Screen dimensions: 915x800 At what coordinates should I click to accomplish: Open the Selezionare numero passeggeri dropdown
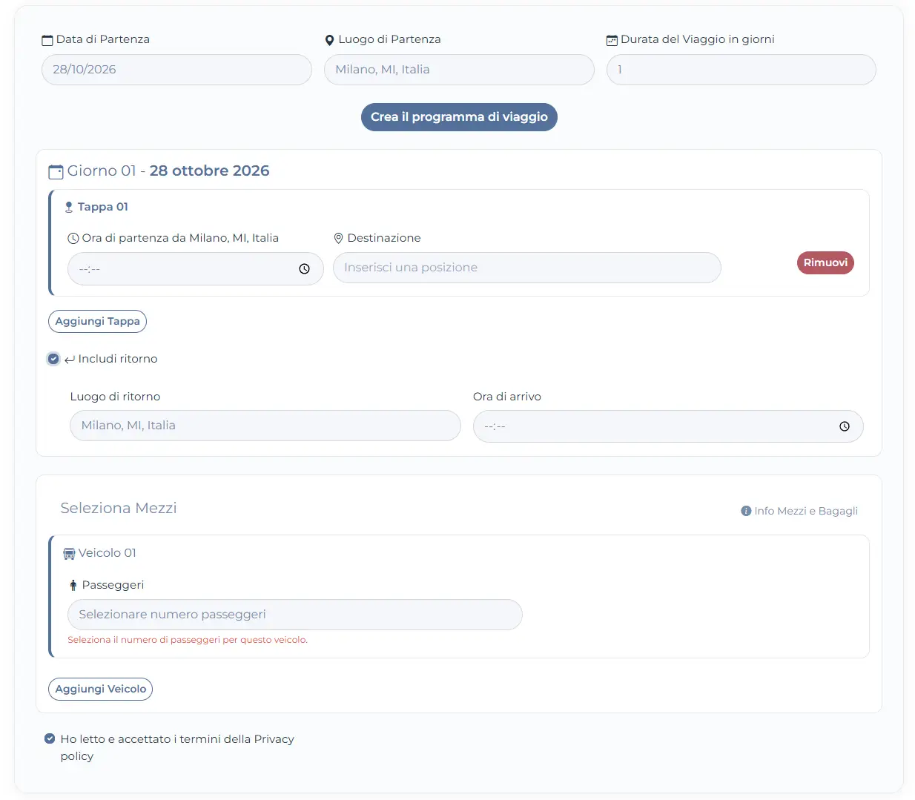[295, 615]
